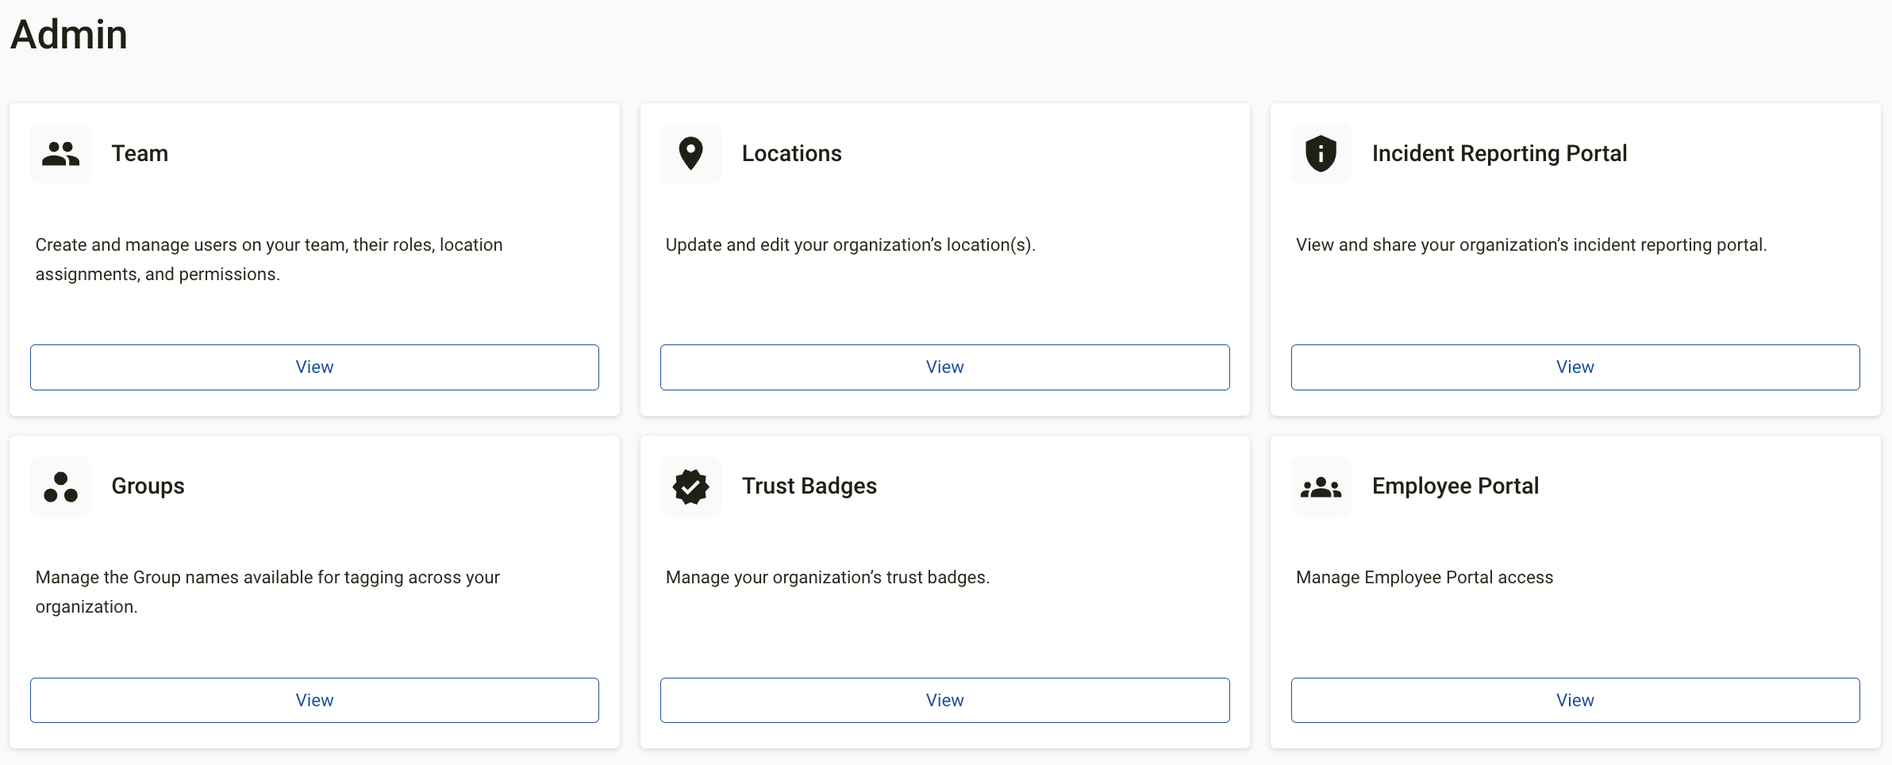Image resolution: width=1892 pixels, height=765 pixels.
Task: Open the Locations card View button
Action: pos(944,367)
